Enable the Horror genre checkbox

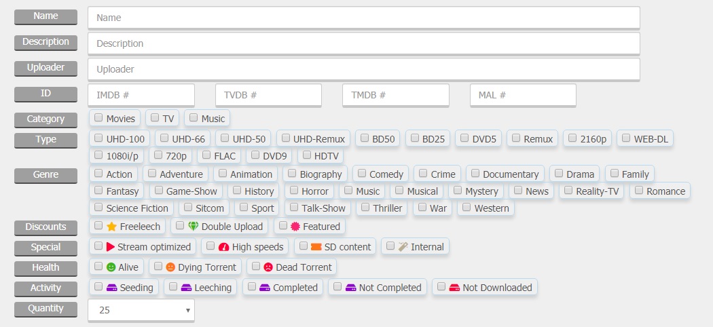pyautogui.click(x=294, y=190)
